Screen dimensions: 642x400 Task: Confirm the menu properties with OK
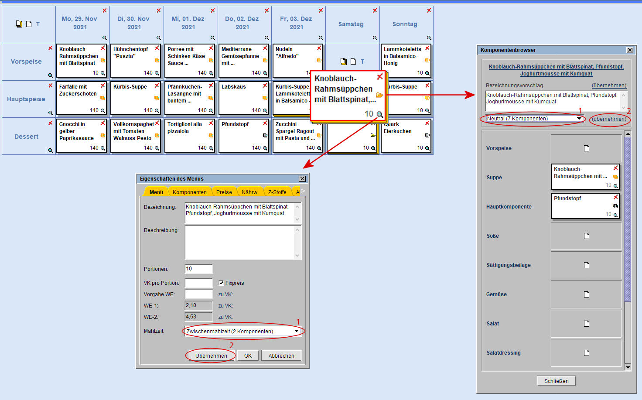[248, 356]
